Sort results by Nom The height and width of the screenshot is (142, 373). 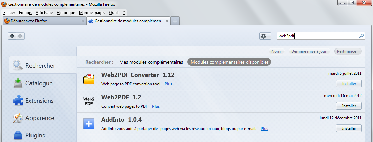276,51
